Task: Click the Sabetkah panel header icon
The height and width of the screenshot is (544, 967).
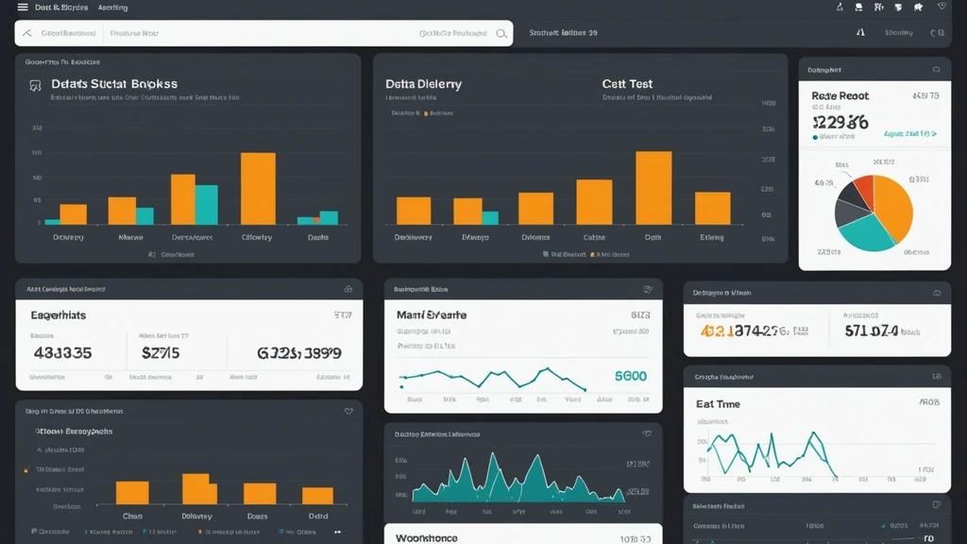Action: (937, 505)
